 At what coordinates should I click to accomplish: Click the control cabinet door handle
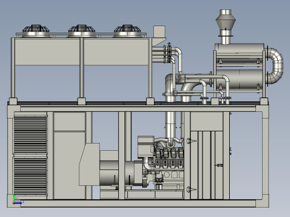(219, 165)
